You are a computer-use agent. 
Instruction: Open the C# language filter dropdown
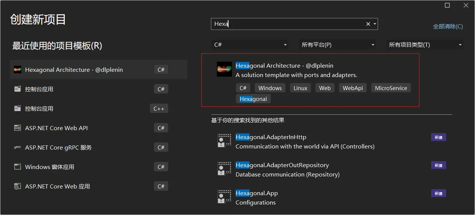(x=249, y=44)
